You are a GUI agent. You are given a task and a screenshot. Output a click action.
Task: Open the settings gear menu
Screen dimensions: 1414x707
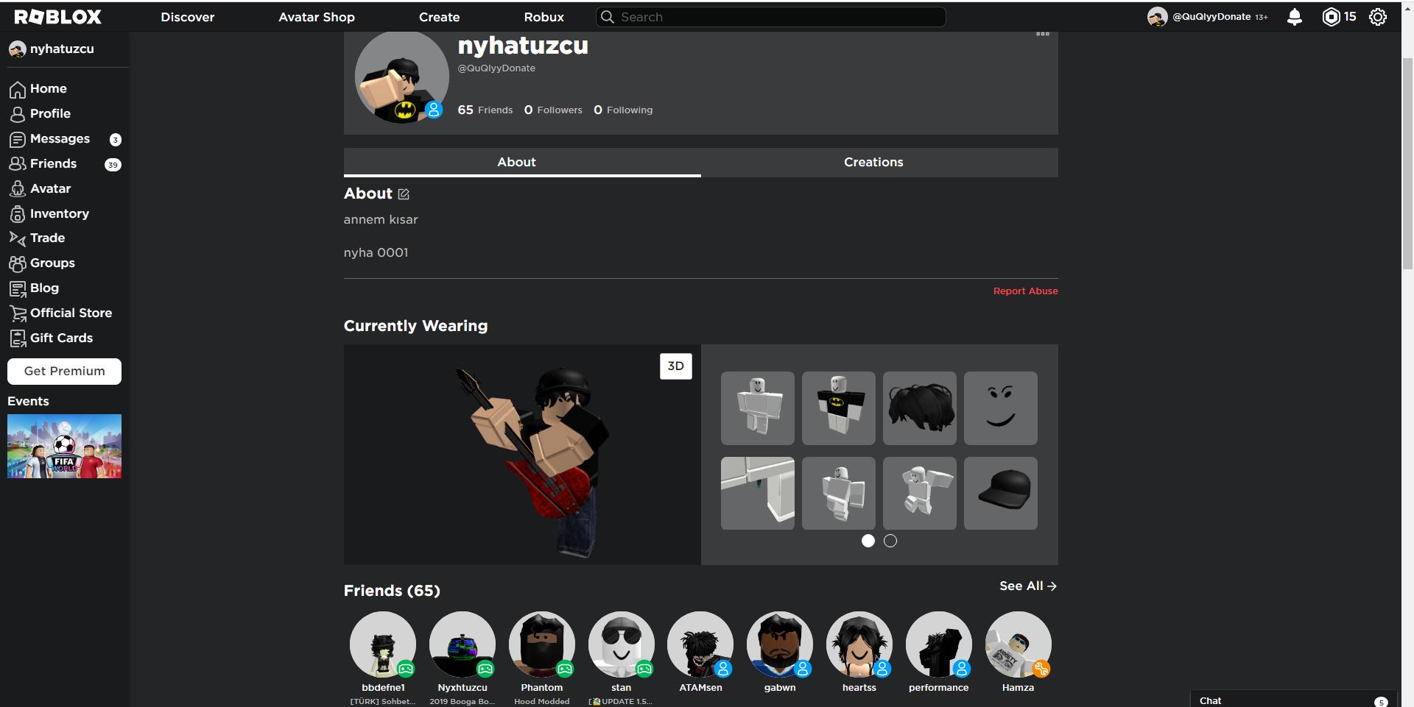pyautogui.click(x=1377, y=17)
